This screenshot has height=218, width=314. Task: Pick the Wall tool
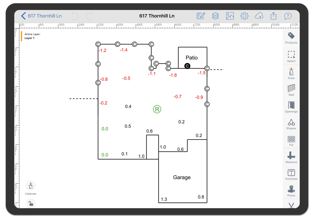point(291,89)
